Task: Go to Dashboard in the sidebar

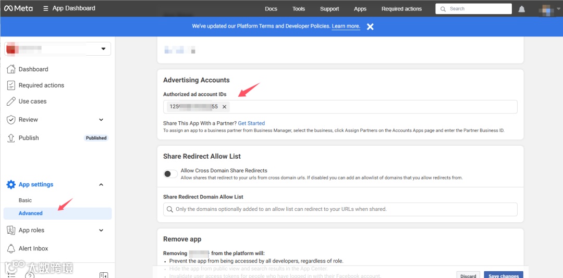Action: click(x=33, y=69)
